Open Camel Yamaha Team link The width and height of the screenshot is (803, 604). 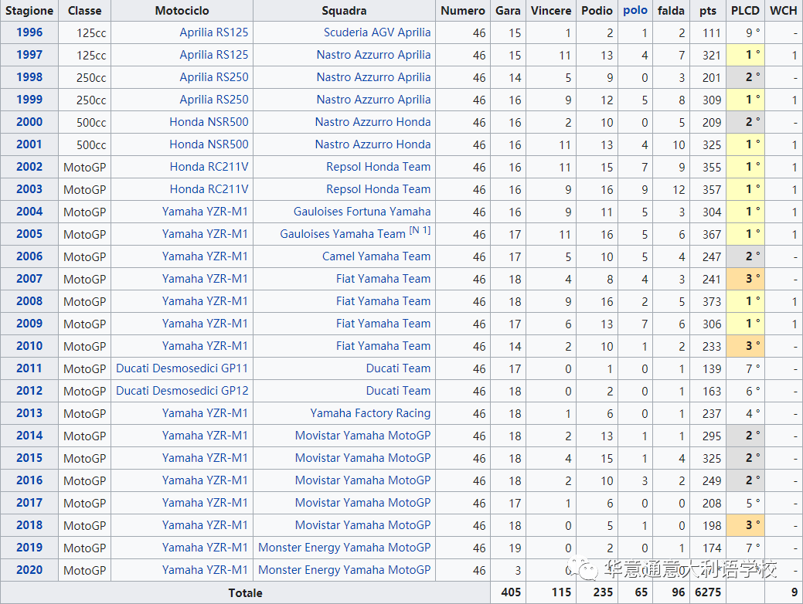click(x=376, y=256)
